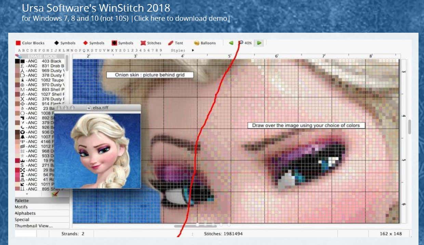Click the dollar symbol for row 271
The height and width of the screenshot is (245, 424).
pyautogui.click(x=22, y=165)
